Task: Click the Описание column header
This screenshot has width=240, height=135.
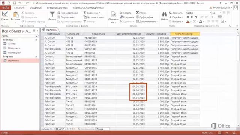Action: [75, 34]
